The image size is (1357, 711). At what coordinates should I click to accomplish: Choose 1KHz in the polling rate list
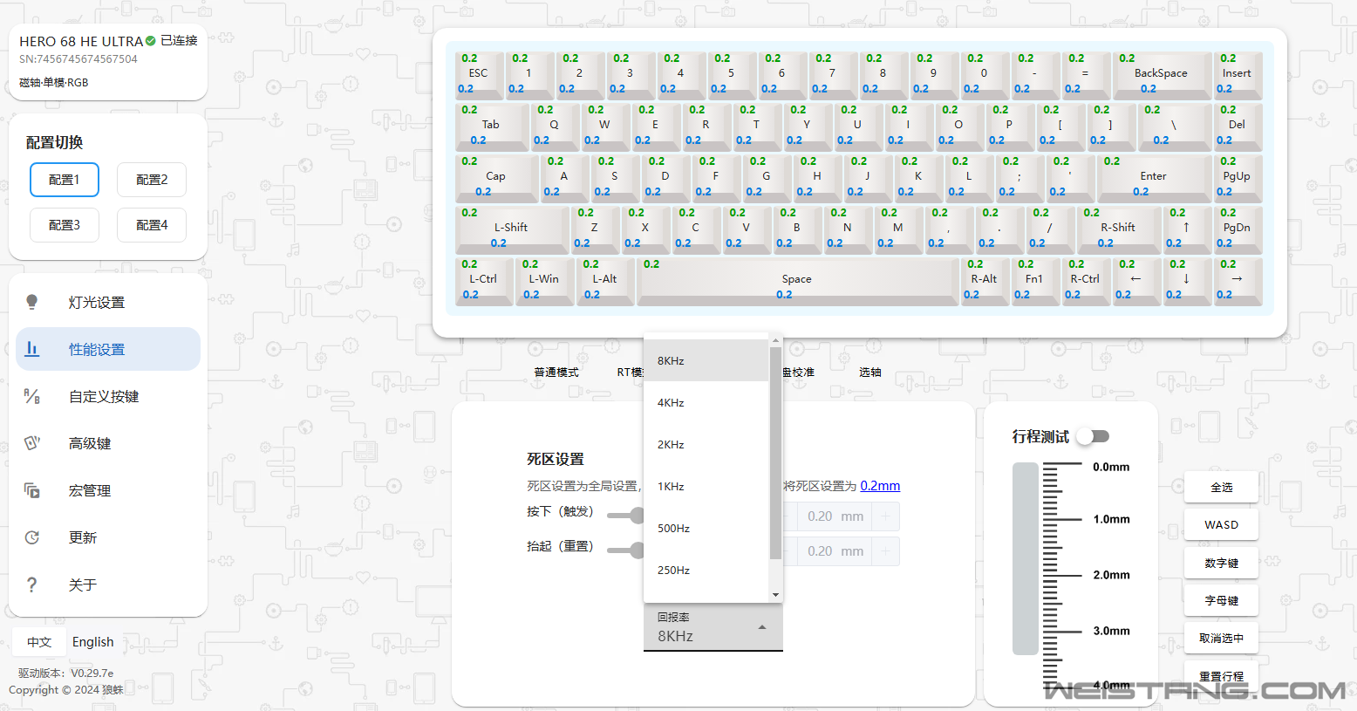(x=706, y=486)
